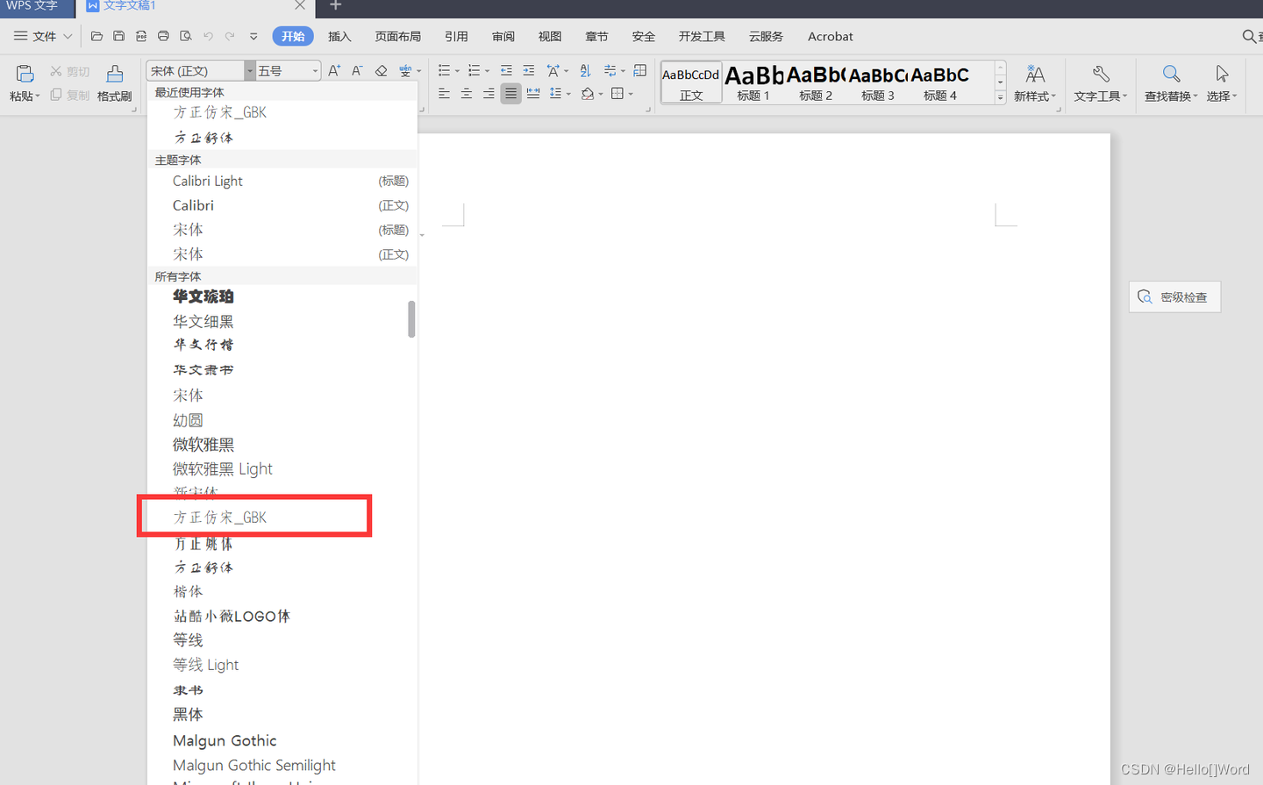
Task: Open the font name combo box arrow
Action: (250, 70)
